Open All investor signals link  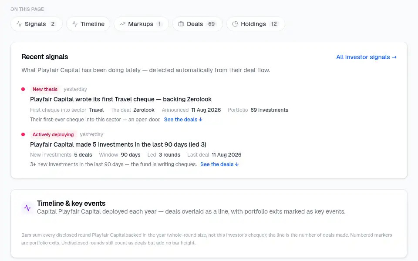point(366,57)
